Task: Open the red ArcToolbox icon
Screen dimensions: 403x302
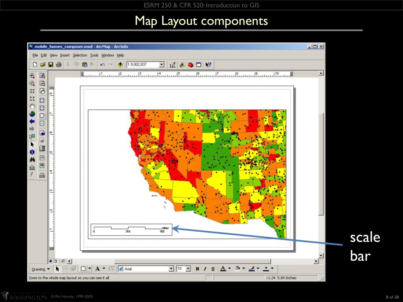Action: pyautogui.click(x=190, y=65)
